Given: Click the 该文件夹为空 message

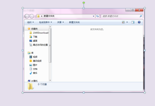Looking at the screenshot, I should tap(97, 29).
